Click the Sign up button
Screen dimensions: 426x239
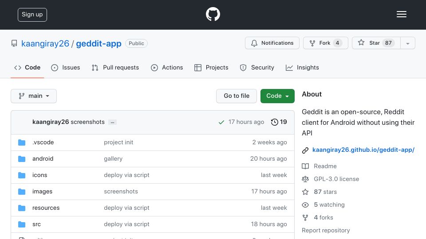pos(32,15)
